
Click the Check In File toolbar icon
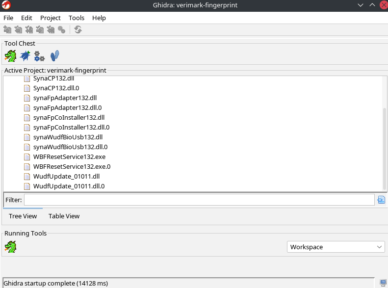click(x=40, y=30)
